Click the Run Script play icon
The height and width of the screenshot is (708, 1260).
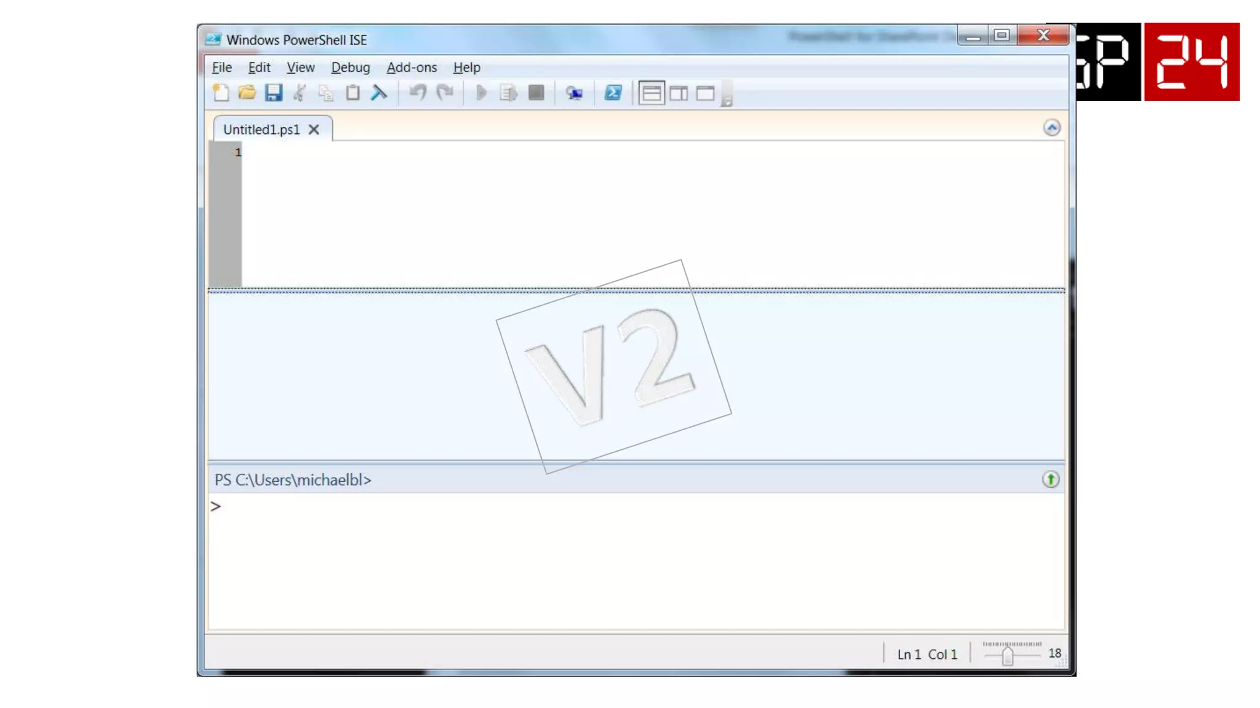pyautogui.click(x=481, y=93)
